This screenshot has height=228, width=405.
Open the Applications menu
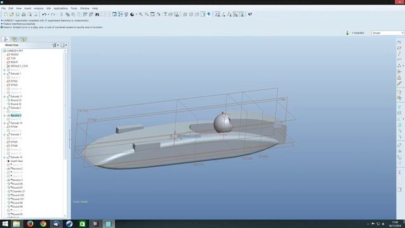click(61, 8)
